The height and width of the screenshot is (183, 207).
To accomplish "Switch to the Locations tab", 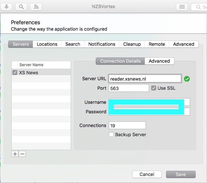I will (x=47, y=44).
